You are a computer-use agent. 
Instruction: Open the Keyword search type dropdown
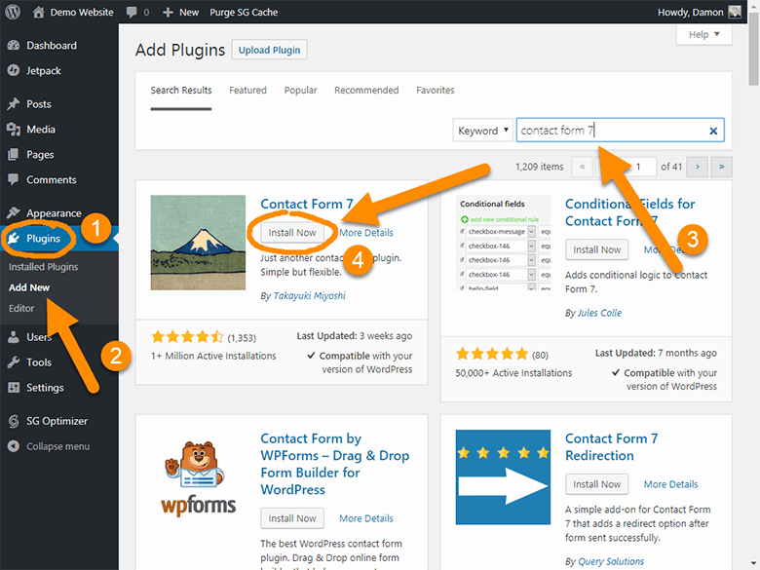click(x=482, y=131)
